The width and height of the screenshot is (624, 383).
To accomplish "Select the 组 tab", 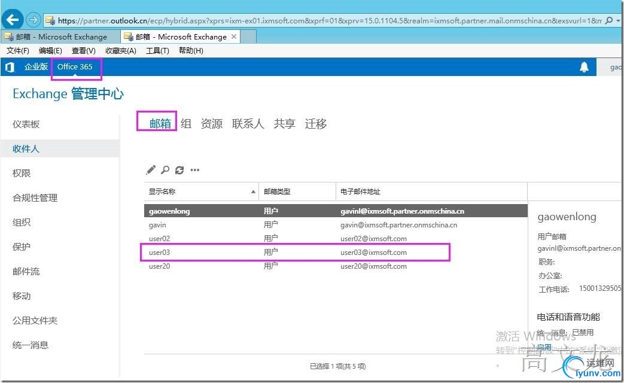I will (186, 123).
